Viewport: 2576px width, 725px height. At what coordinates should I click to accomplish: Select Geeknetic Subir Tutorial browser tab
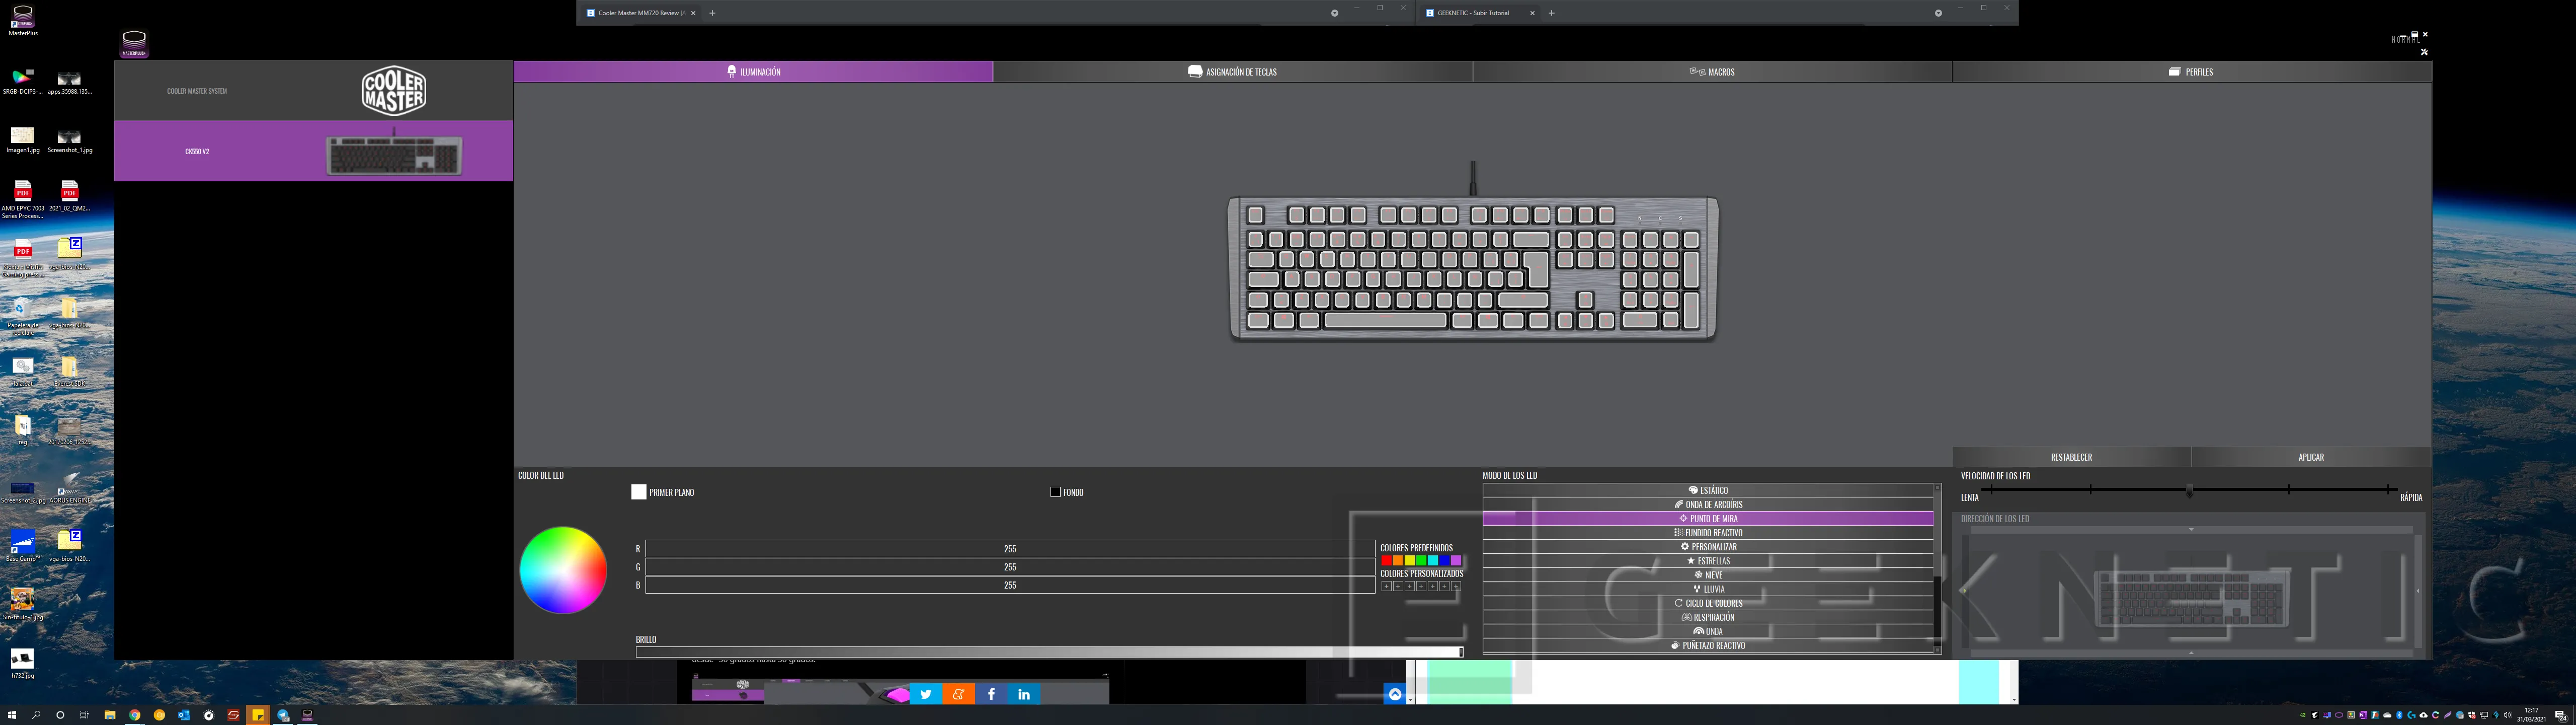pos(1479,13)
